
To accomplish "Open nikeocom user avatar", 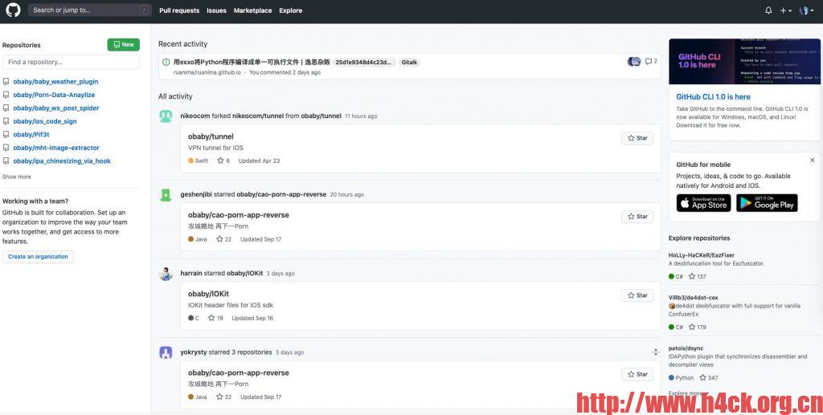I will (x=166, y=116).
